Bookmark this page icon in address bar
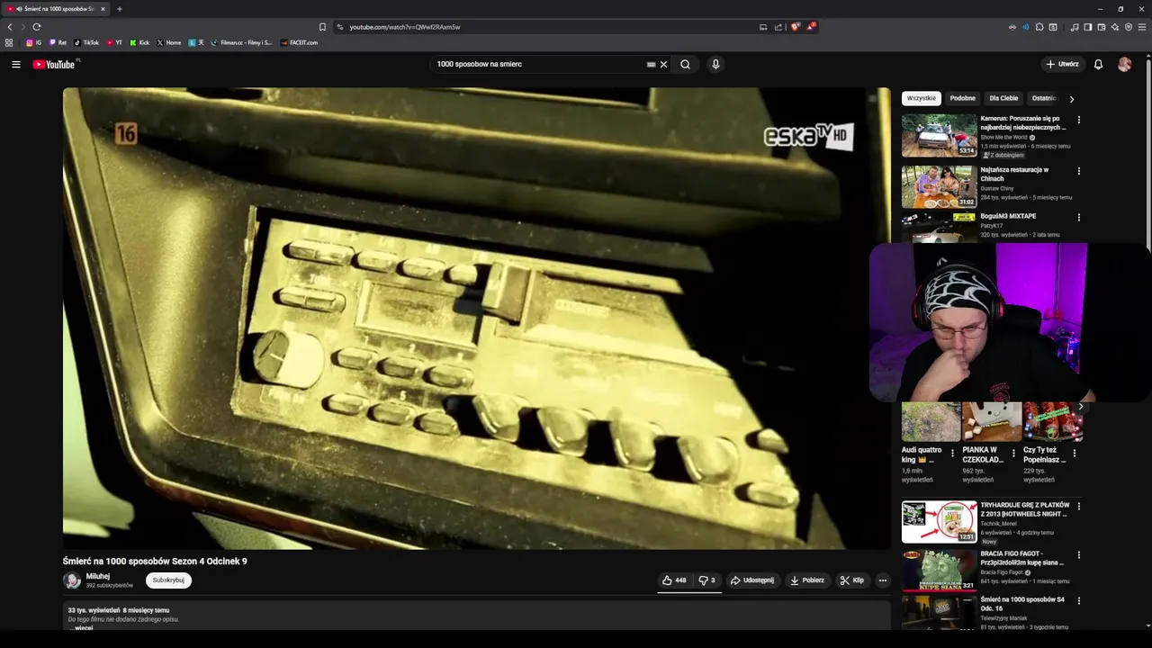 (x=322, y=27)
